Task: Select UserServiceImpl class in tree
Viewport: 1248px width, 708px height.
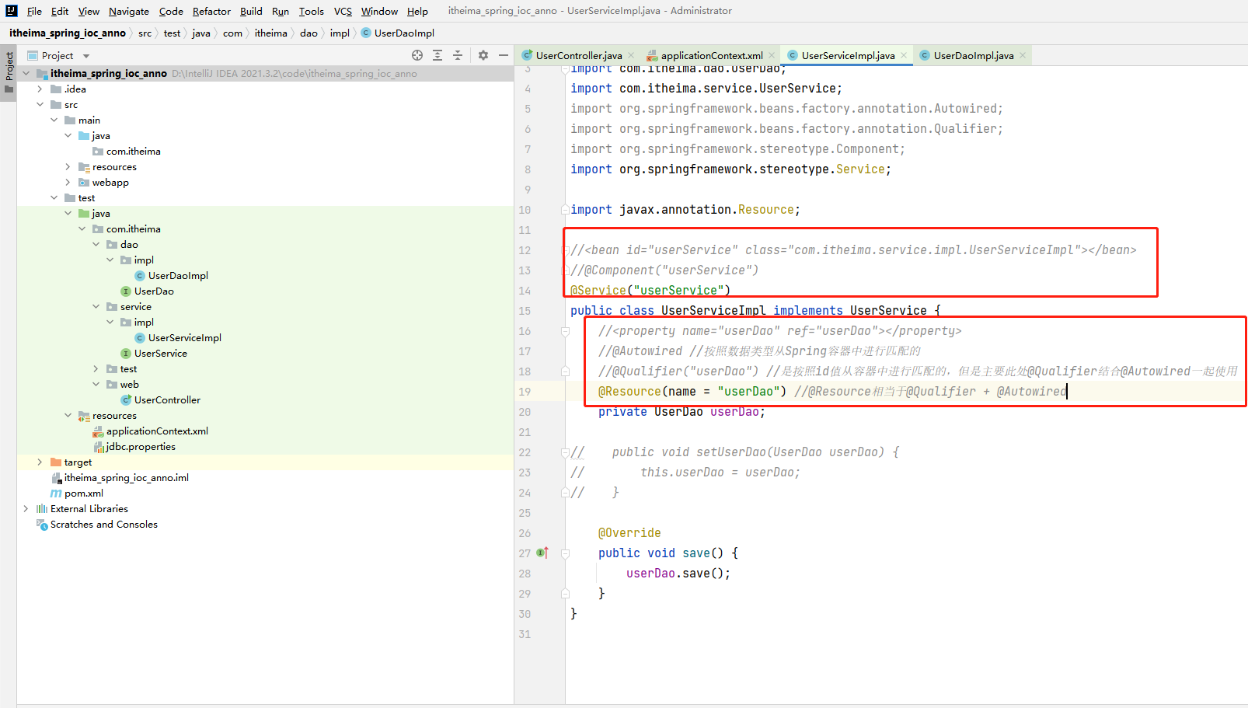Action: [x=185, y=337]
